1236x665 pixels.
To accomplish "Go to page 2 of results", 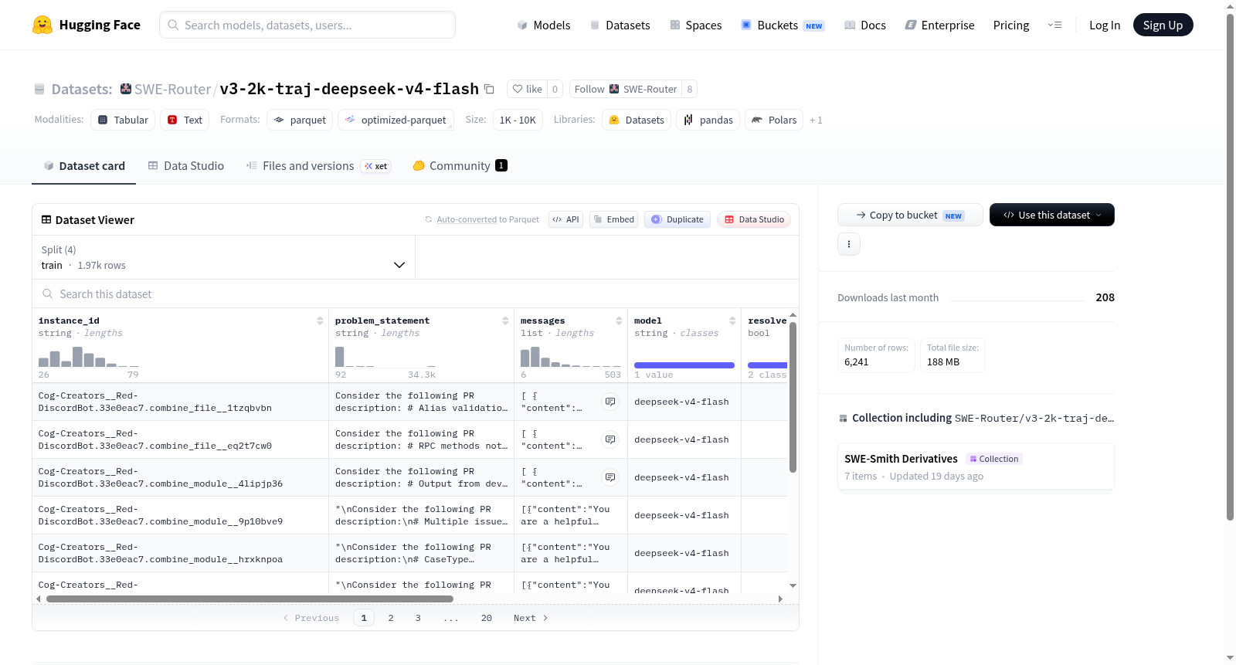I will (x=391, y=618).
